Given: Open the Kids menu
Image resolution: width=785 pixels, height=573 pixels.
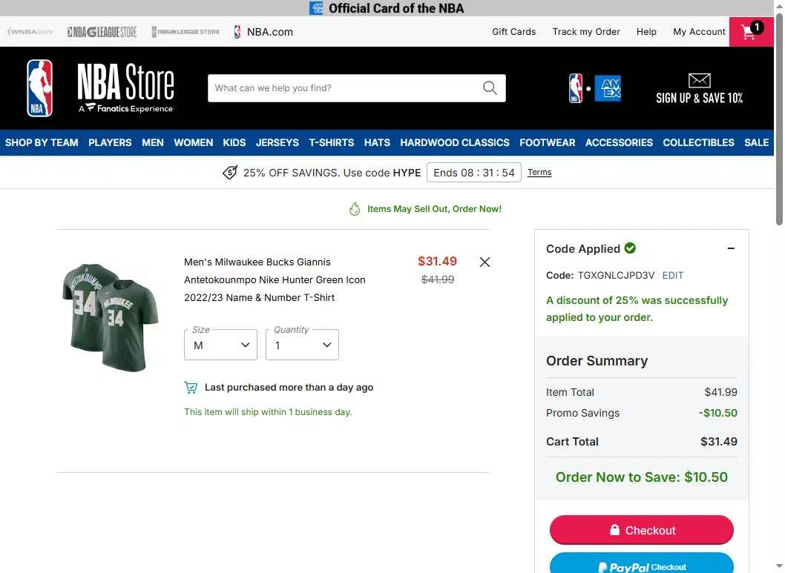Looking at the screenshot, I should (234, 142).
